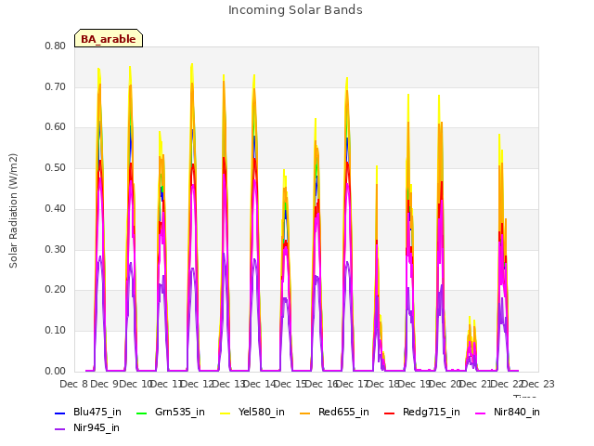Click the Nir840_in magenta legend swatch
Viewport: 594px width, 446px height.
click(x=481, y=413)
